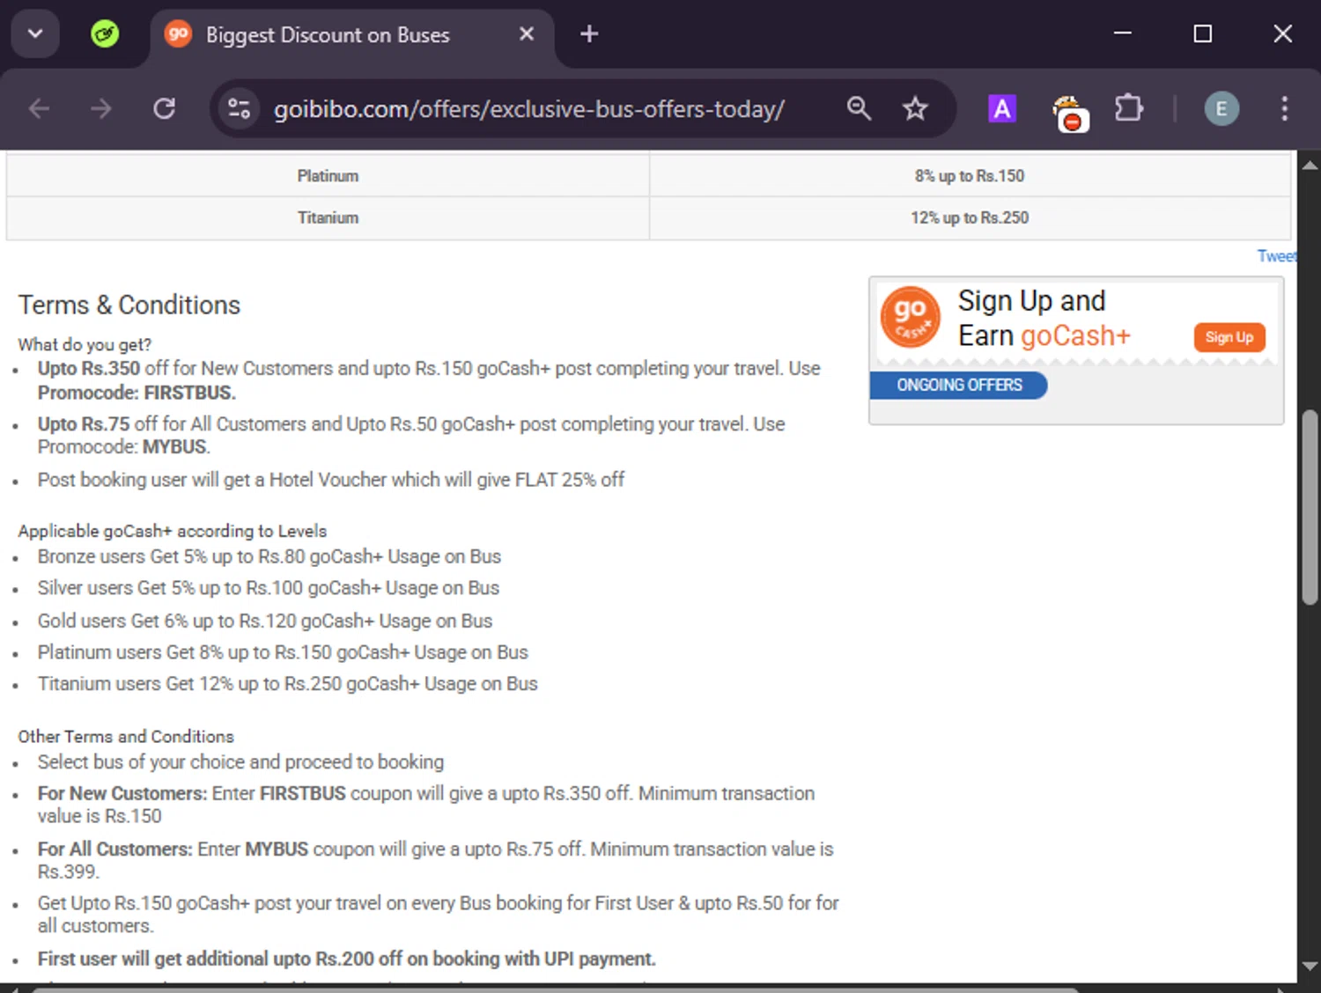1321x993 pixels.
Task: Click the UPI payment additional Rs.200 line
Action: click(347, 960)
